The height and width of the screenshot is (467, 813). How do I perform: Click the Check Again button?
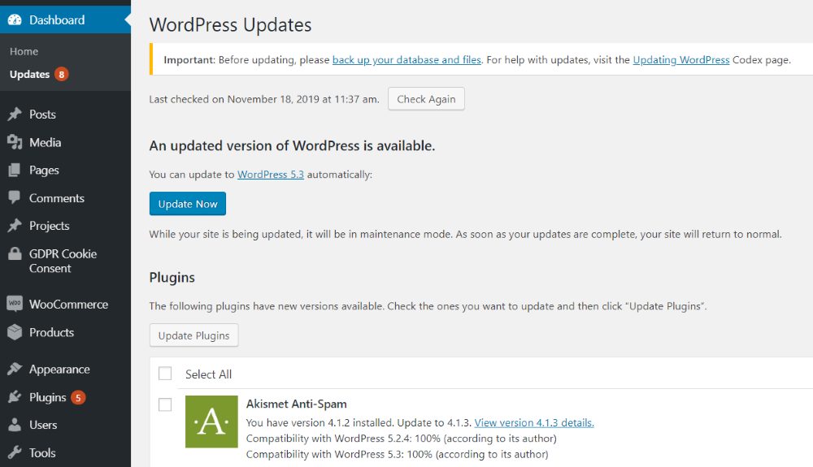tap(426, 99)
